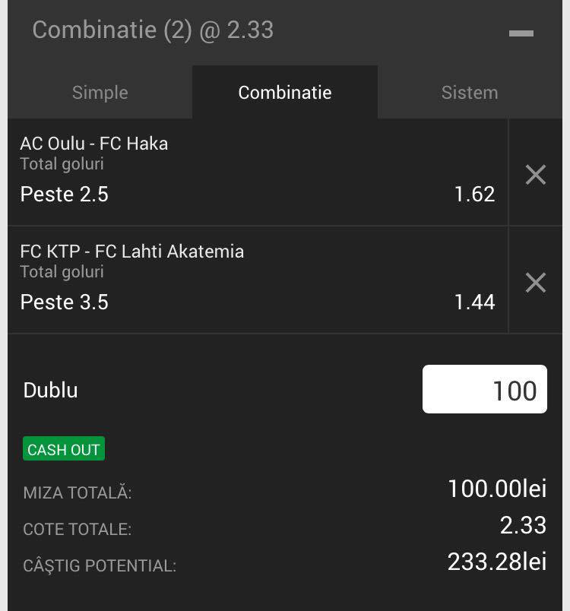Remove FC KTP - FC Lahti Akatemia selection
This screenshot has width=570, height=611.
pos(535,283)
